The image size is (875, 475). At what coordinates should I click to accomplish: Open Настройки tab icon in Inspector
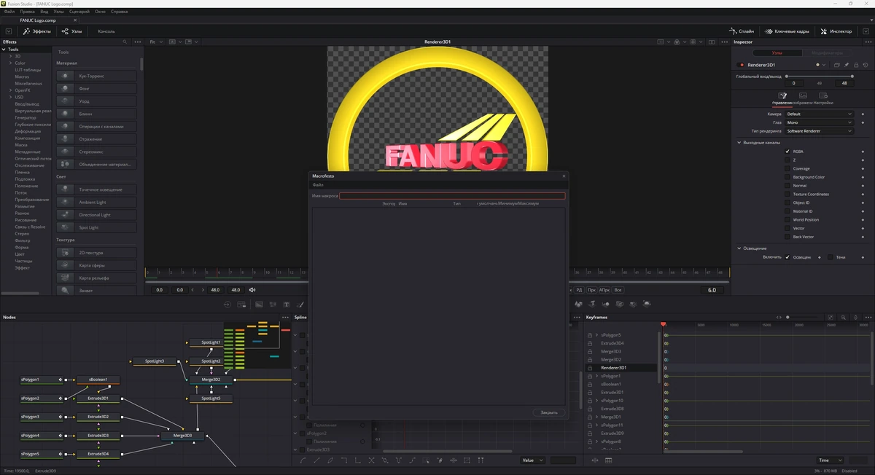pyautogui.click(x=823, y=95)
